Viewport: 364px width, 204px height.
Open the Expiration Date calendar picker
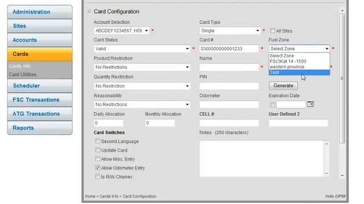point(311,104)
